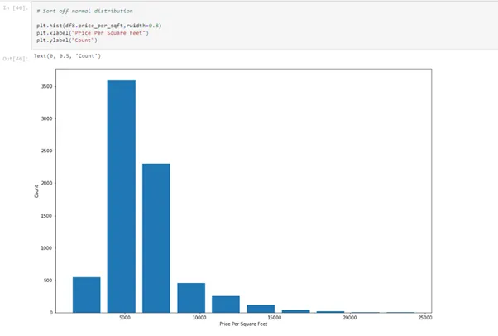Click the 2000 y-axis tick label
This screenshot has width=498, height=336.
[46, 184]
